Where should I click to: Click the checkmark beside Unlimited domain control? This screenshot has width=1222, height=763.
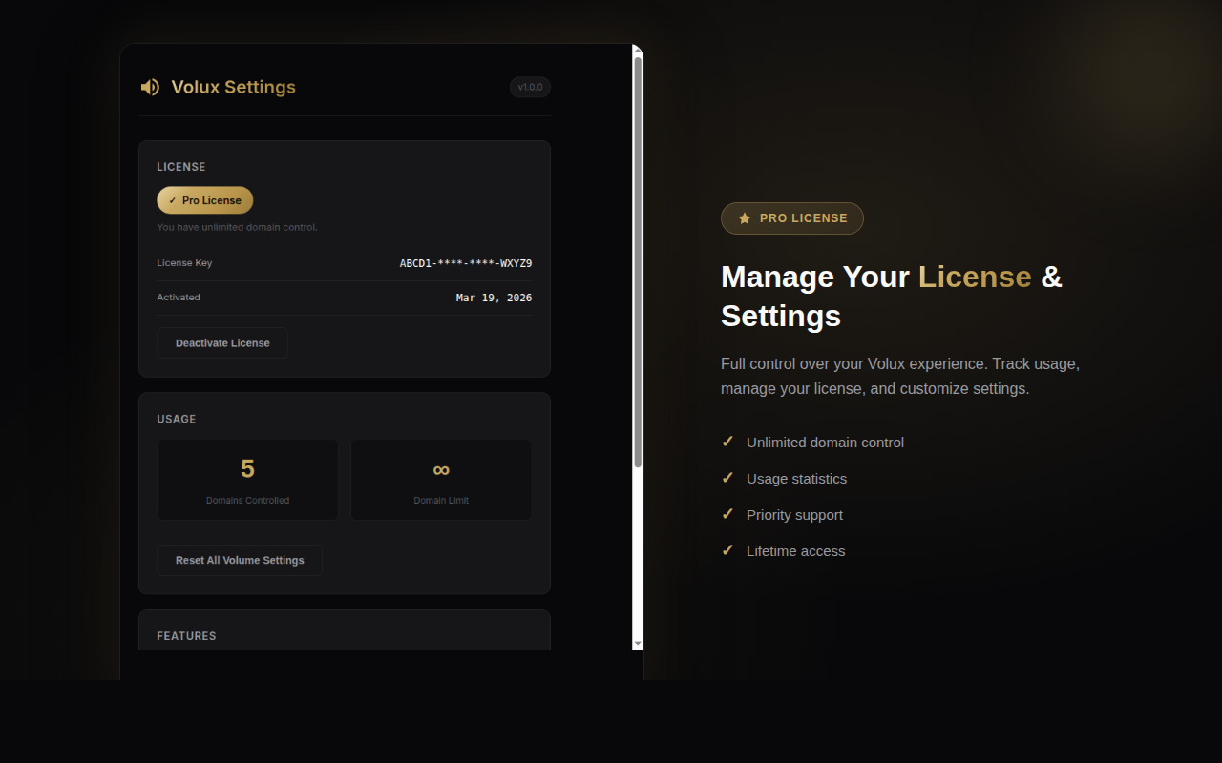tap(727, 442)
